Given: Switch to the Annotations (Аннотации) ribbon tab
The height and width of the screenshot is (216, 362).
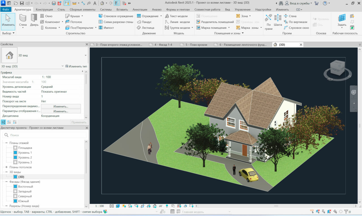Looking at the screenshot, I should coord(140,9).
